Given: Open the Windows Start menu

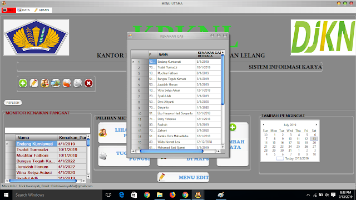Looking at the screenshot, I should click(x=6, y=195).
